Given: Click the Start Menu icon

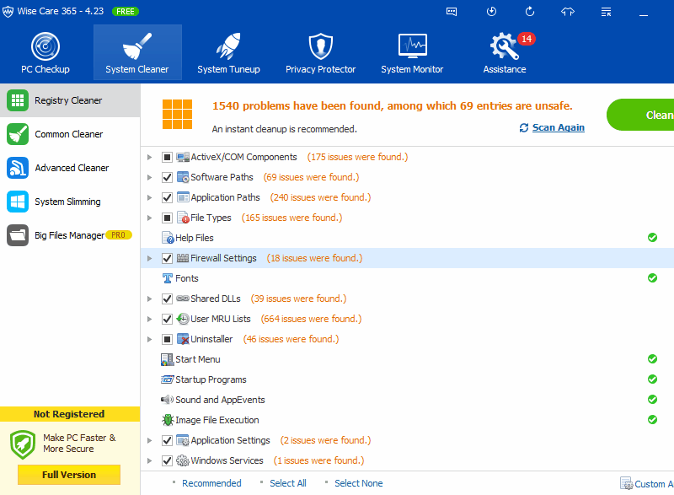Looking at the screenshot, I should (x=167, y=359).
